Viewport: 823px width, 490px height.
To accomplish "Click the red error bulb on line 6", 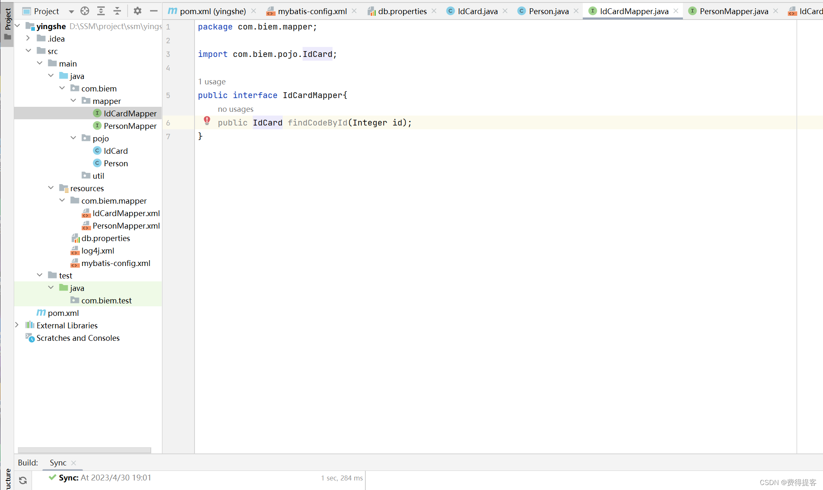I will pos(207,121).
